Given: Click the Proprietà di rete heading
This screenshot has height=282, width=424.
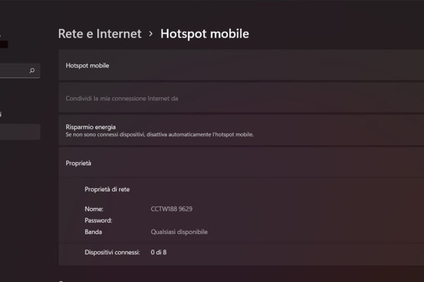Looking at the screenshot, I should coord(107,189).
